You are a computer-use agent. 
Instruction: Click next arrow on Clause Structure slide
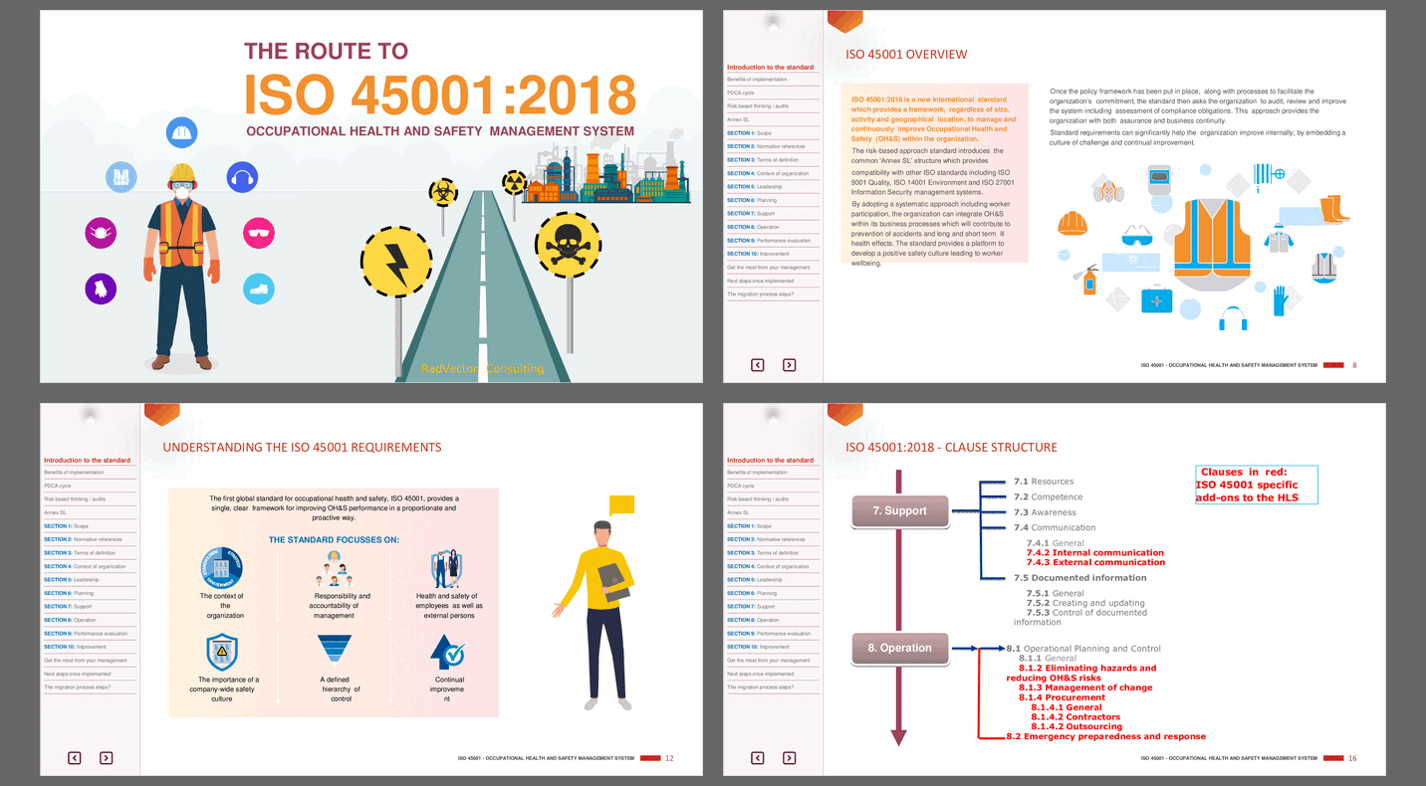point(789,758)
